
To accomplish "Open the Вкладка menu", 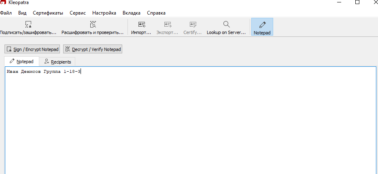I will (x=132, y=13).
